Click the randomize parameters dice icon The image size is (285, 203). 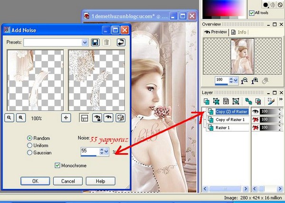(x=121, y=117)
